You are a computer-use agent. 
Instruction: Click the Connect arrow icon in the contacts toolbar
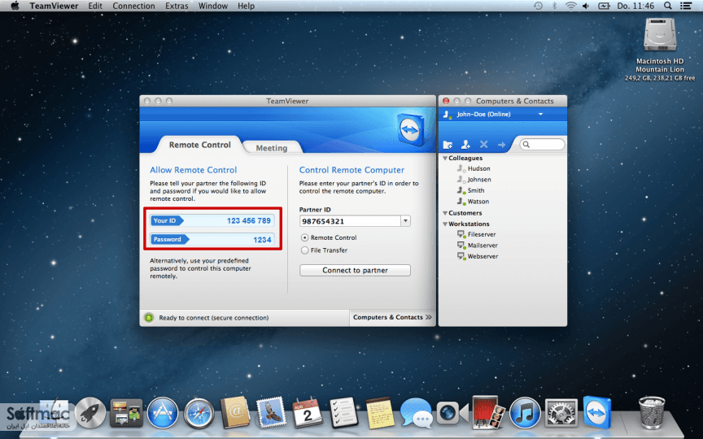502,144
